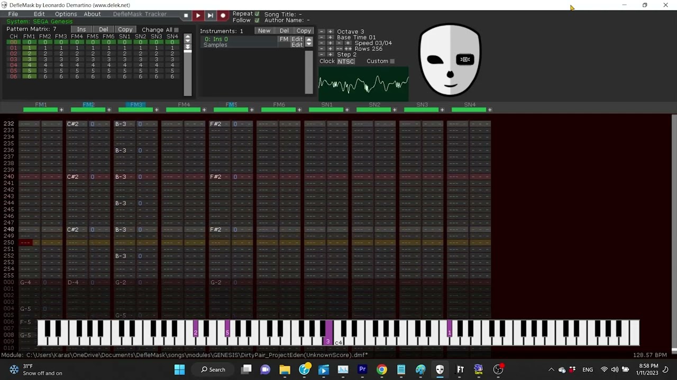Mute the FM4 channel green bar

[183, 110]
